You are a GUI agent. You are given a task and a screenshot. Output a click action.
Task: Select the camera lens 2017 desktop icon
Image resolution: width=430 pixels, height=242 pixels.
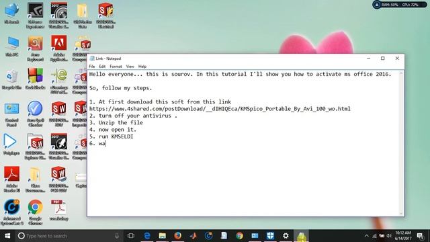pos(58,15)
